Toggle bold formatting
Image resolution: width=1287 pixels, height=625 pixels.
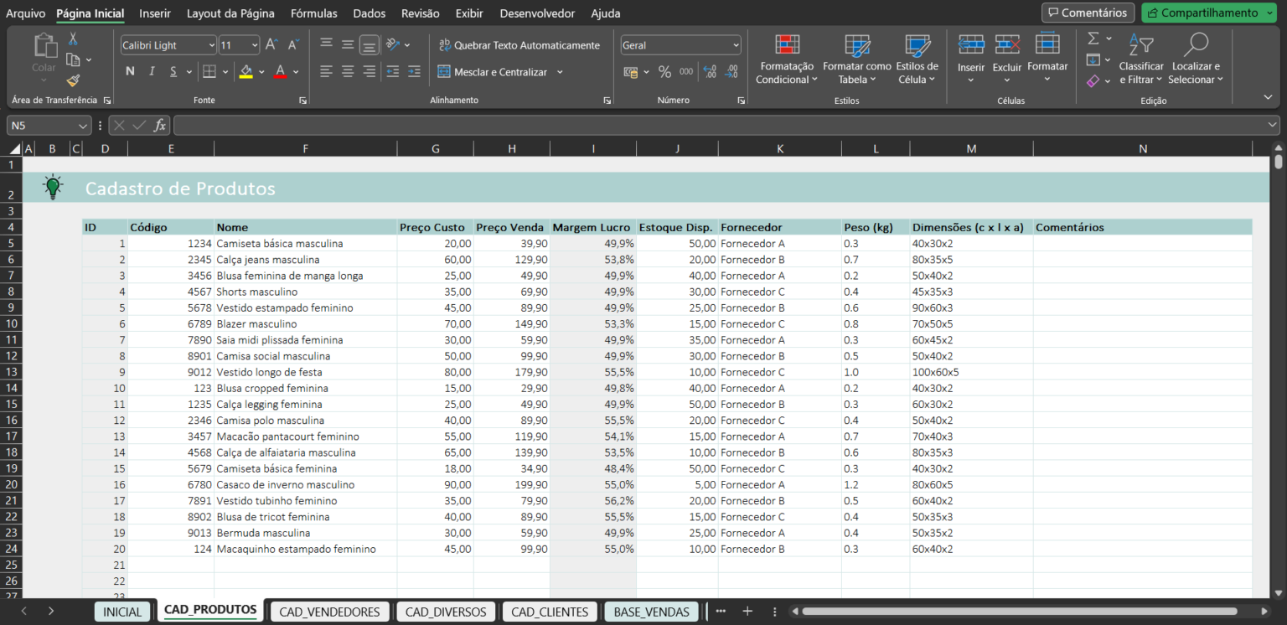coord(130,71)
